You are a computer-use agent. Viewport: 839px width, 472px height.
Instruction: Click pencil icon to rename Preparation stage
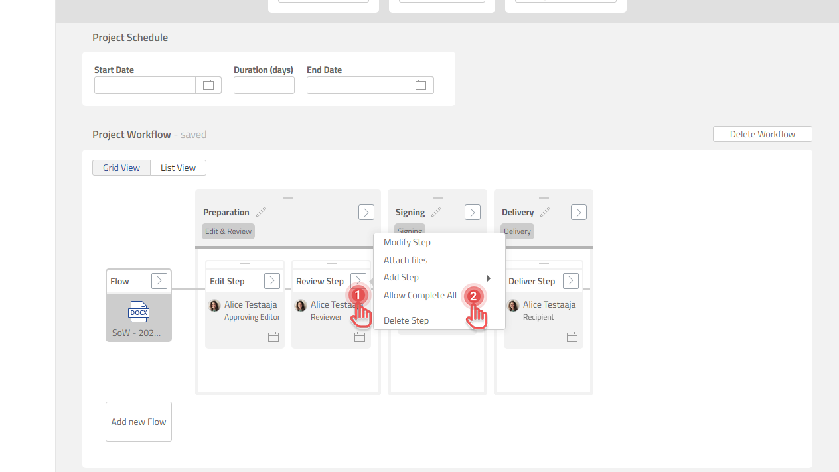click(261, 213)
